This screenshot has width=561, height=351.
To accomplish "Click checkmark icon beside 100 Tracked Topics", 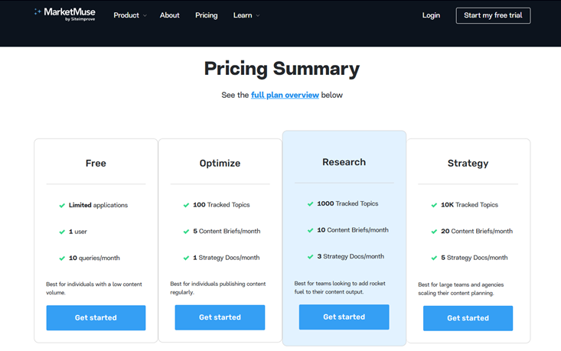I will tap(186, 206).
